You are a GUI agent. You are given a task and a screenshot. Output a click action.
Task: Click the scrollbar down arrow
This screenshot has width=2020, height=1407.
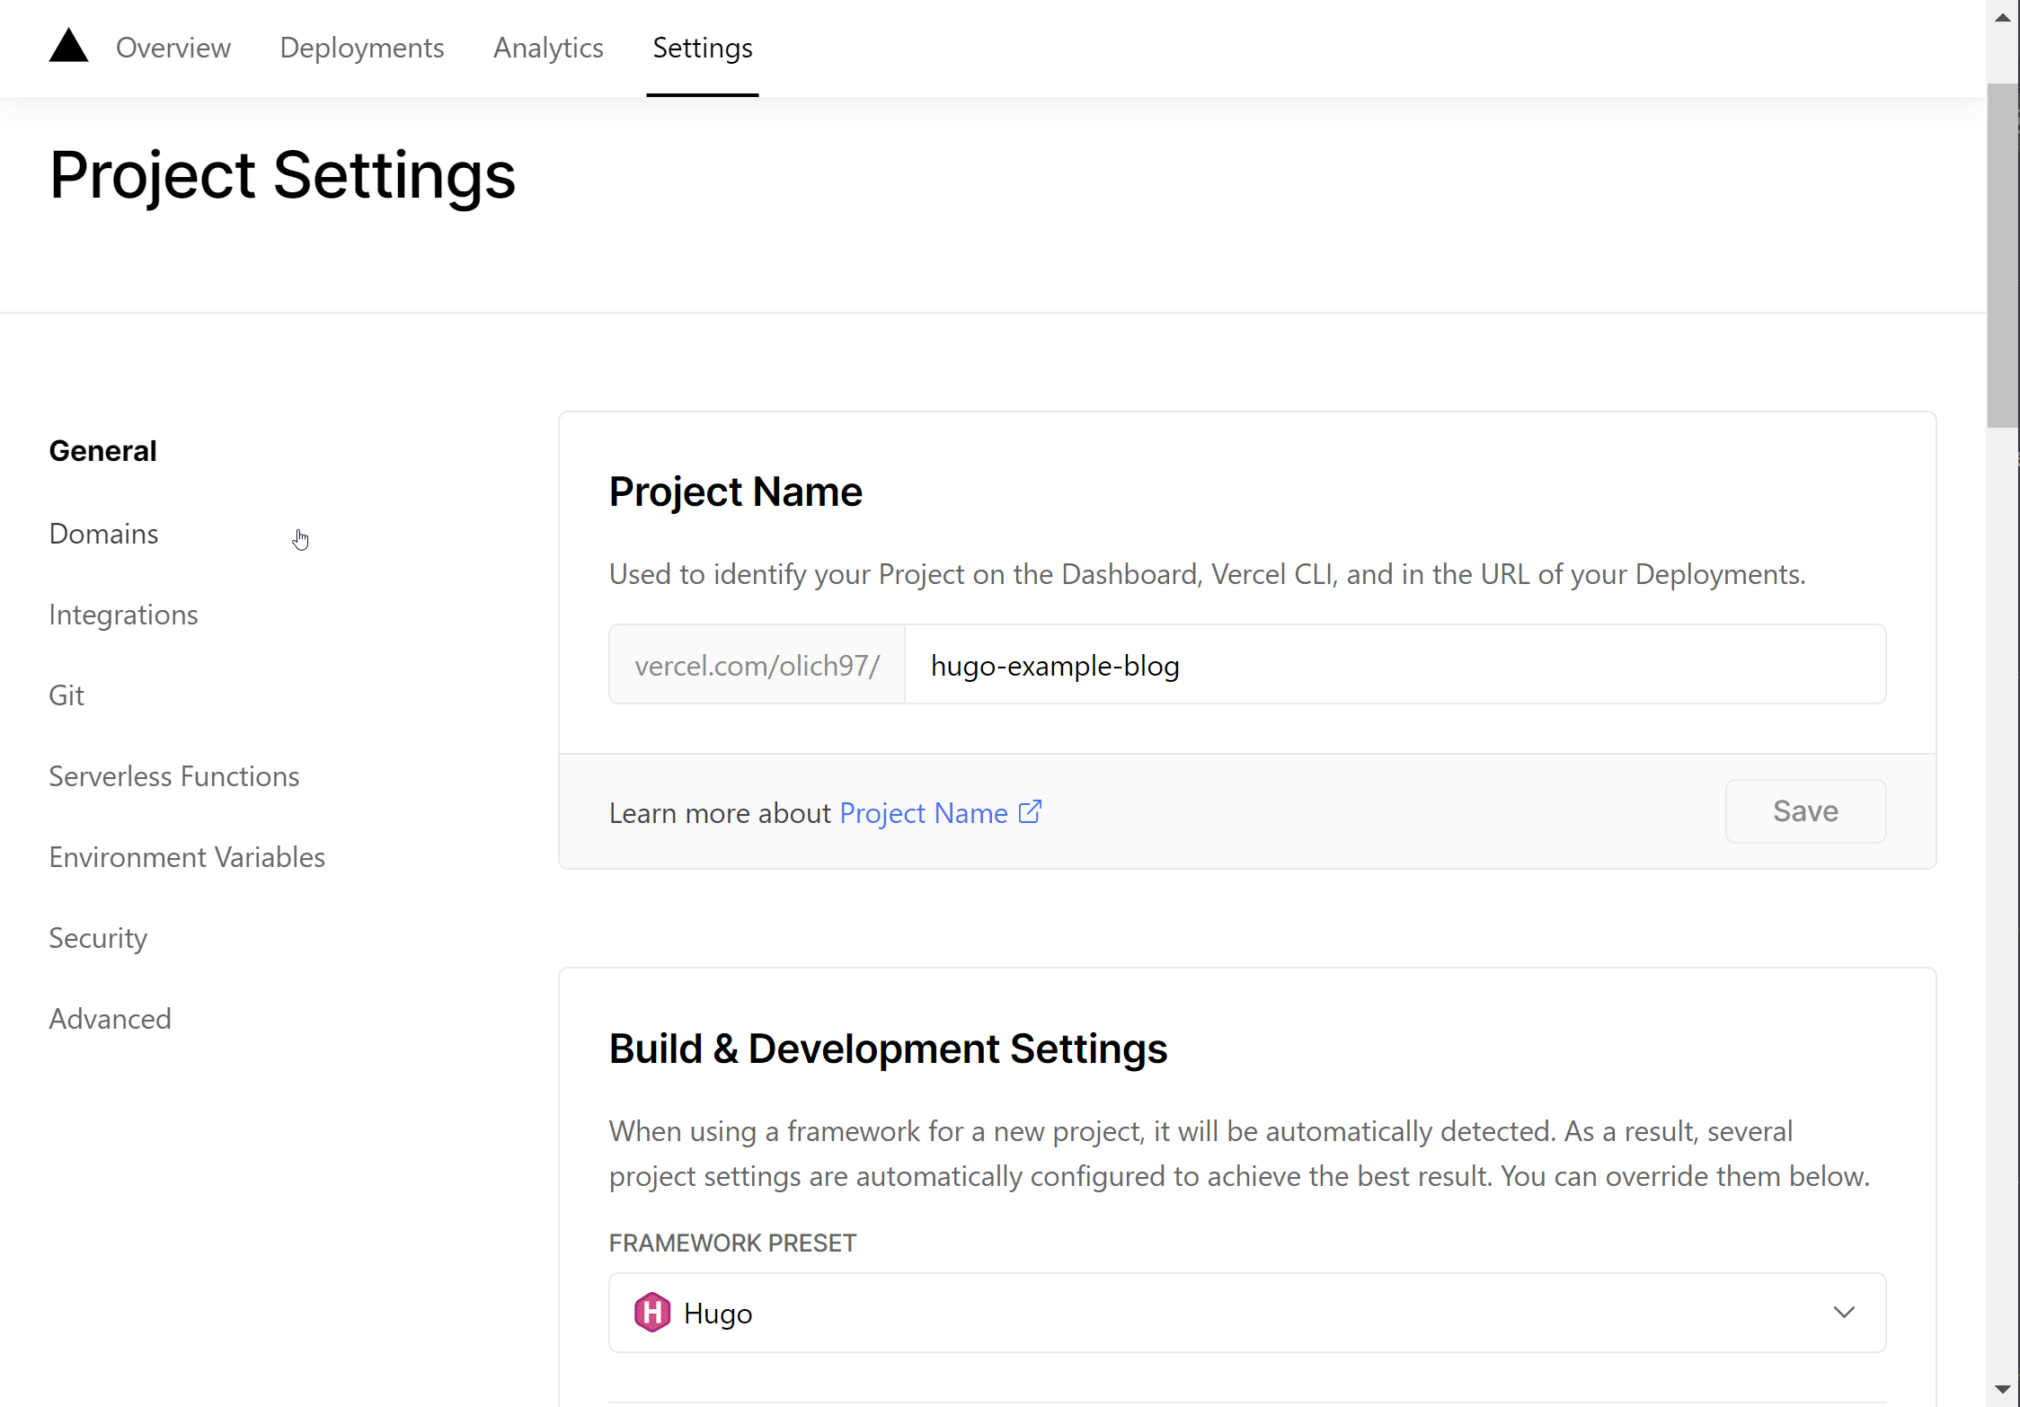(2002, 1389)
